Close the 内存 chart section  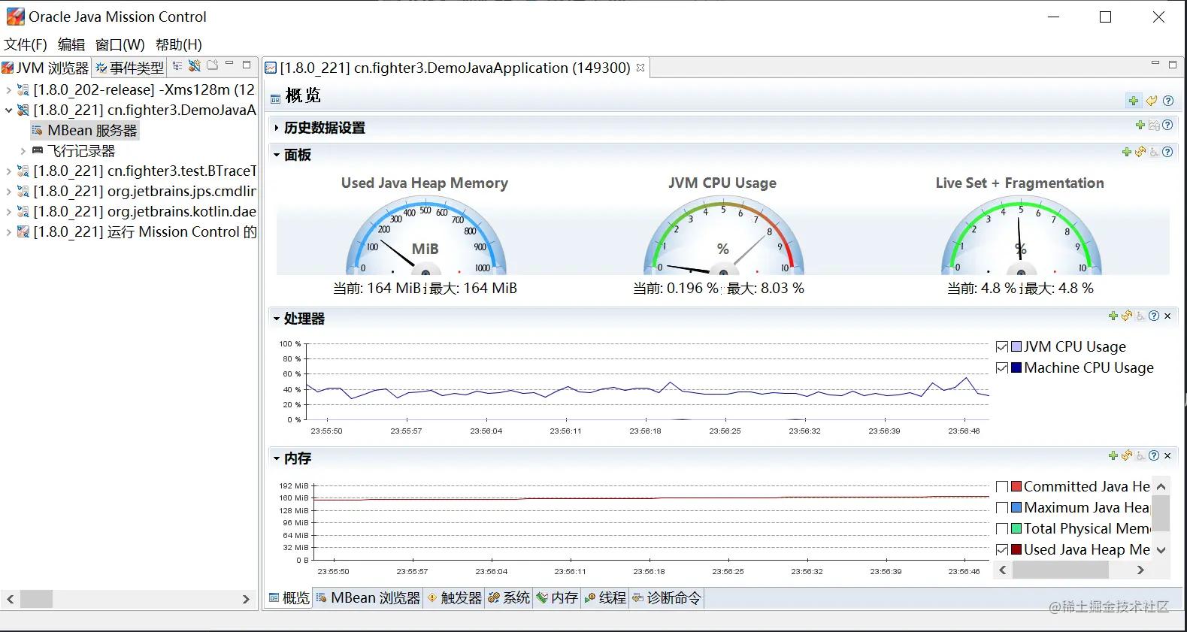tap(1167, 455)
